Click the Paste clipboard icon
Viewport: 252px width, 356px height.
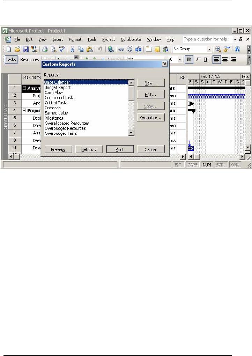[89, 49]
